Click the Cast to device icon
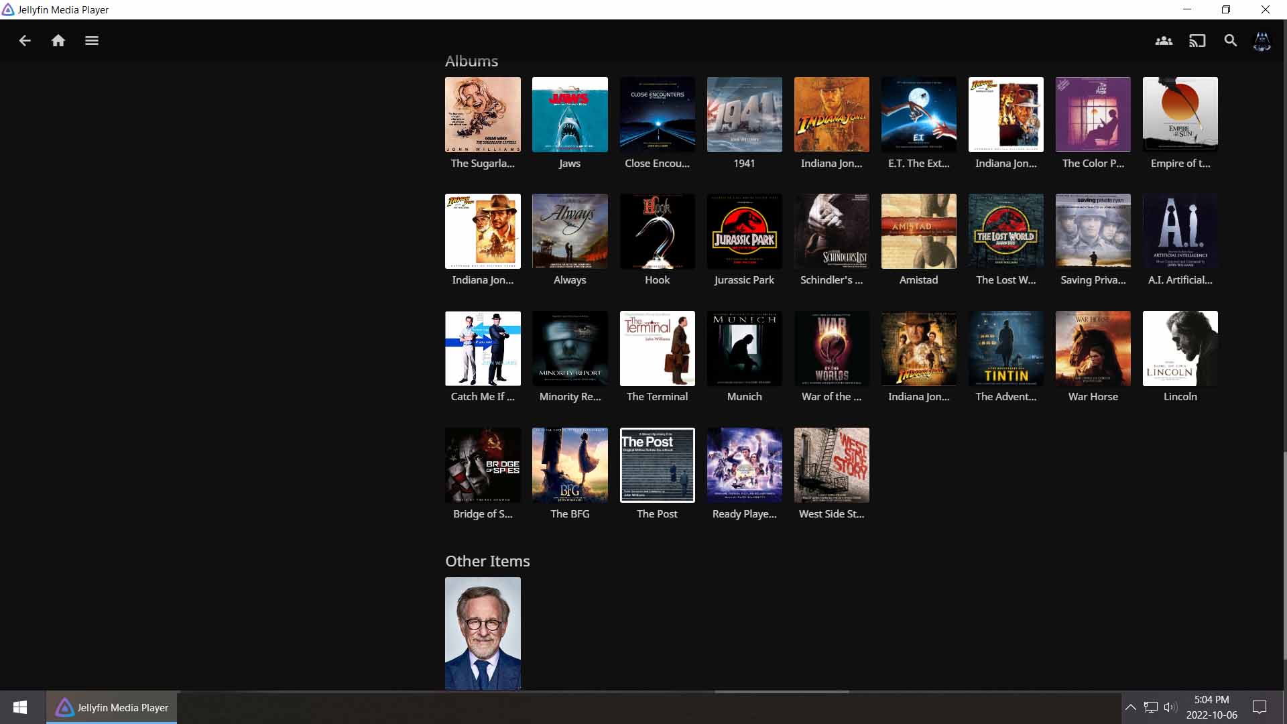 click(1197, 41)
